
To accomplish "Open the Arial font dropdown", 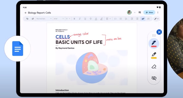I will [59, 19].
